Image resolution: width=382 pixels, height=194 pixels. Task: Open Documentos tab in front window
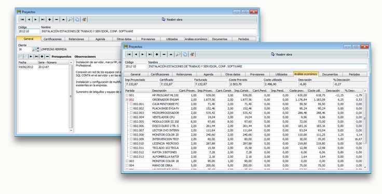pyautogui.click(x=330, y=74)
